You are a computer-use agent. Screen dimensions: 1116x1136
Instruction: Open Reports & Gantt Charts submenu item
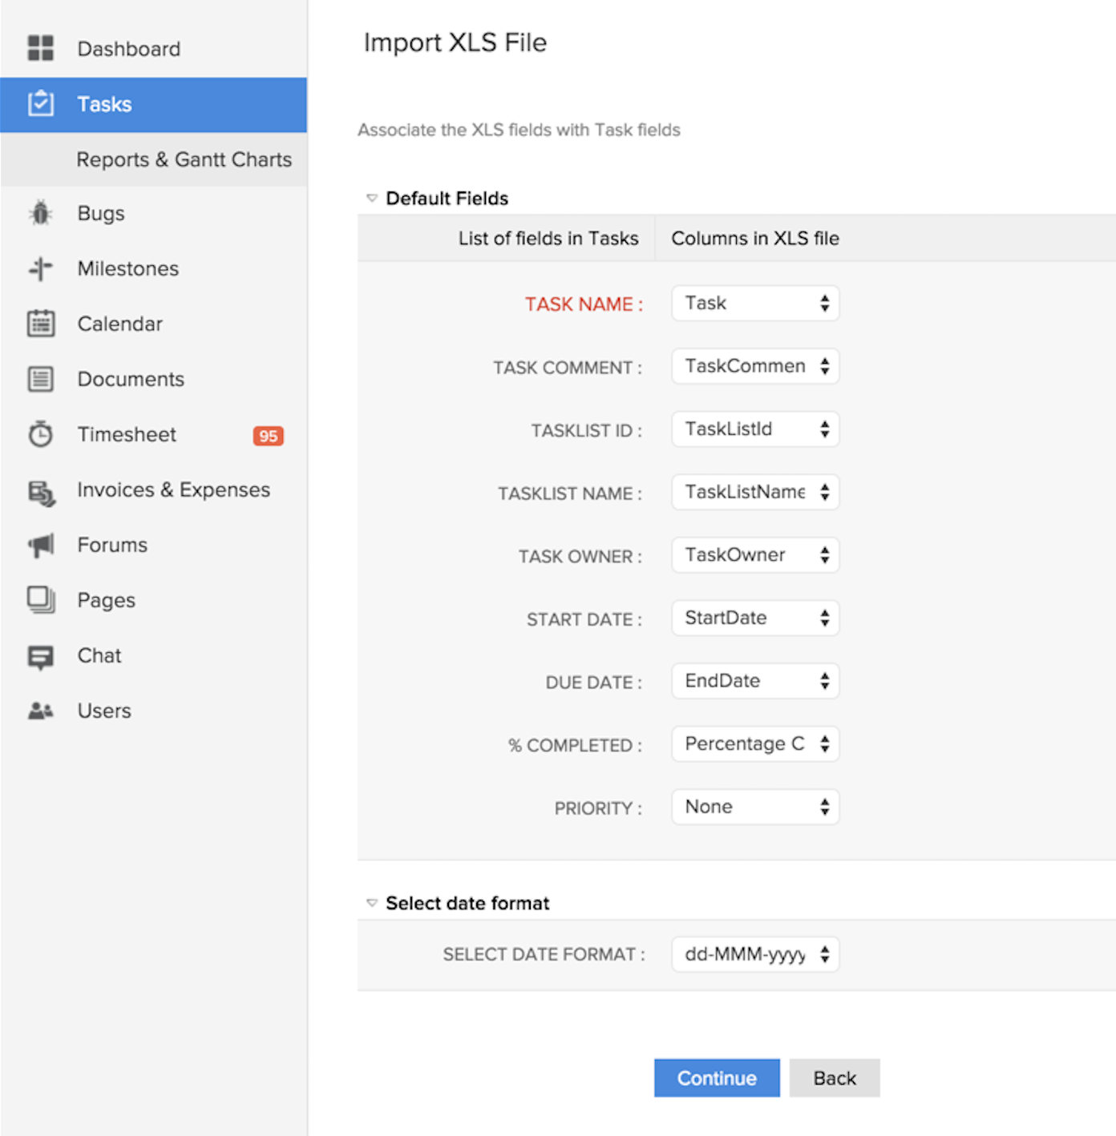184,159
